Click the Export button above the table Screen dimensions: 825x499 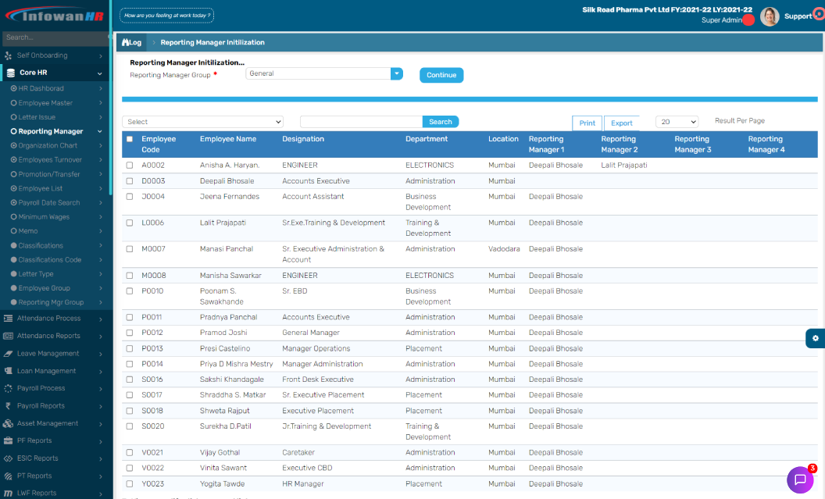[622, 123]
